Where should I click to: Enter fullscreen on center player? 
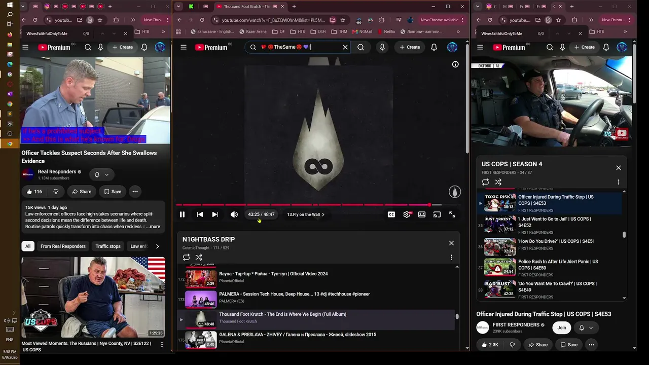point(452,214)
